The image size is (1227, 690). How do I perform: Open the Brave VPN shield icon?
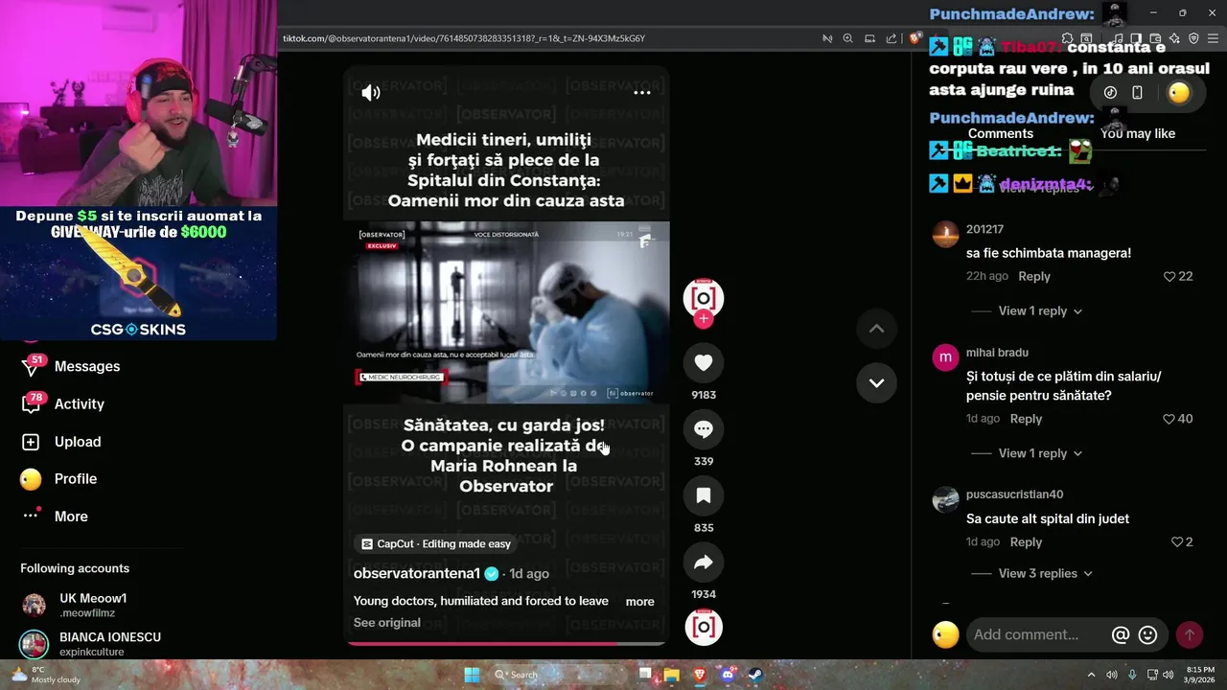1193,38
